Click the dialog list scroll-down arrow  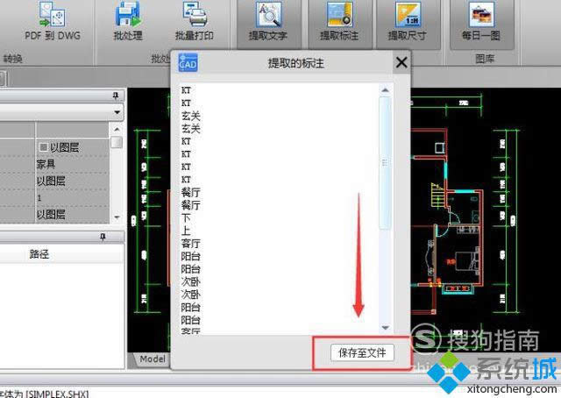[x=385, y=328]
